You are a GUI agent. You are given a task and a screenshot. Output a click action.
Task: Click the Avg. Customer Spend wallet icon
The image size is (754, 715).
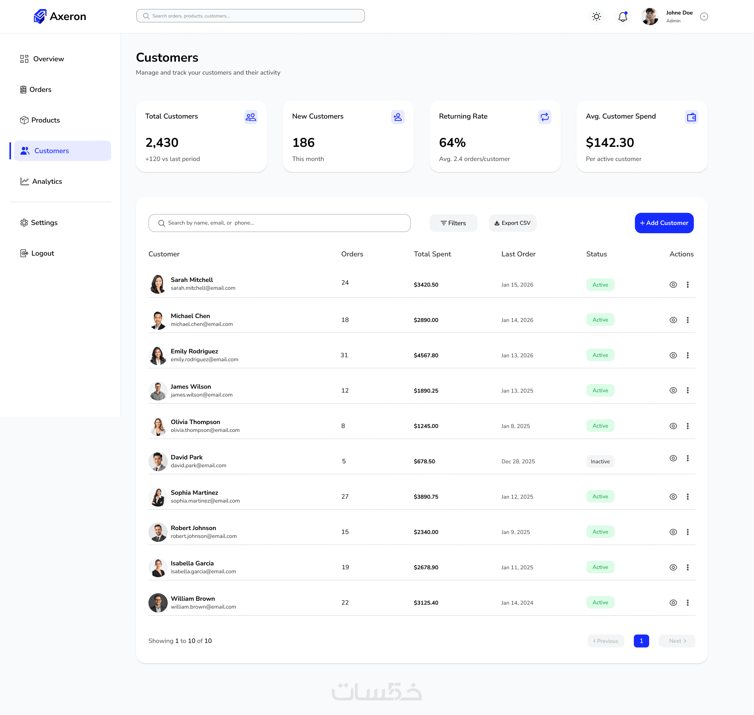(691, 117)
